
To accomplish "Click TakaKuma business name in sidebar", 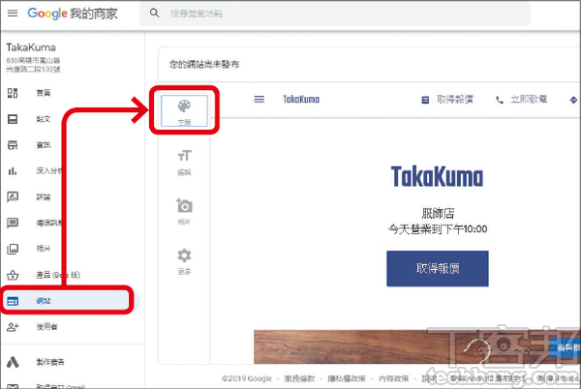I will (x=31, y=47).
